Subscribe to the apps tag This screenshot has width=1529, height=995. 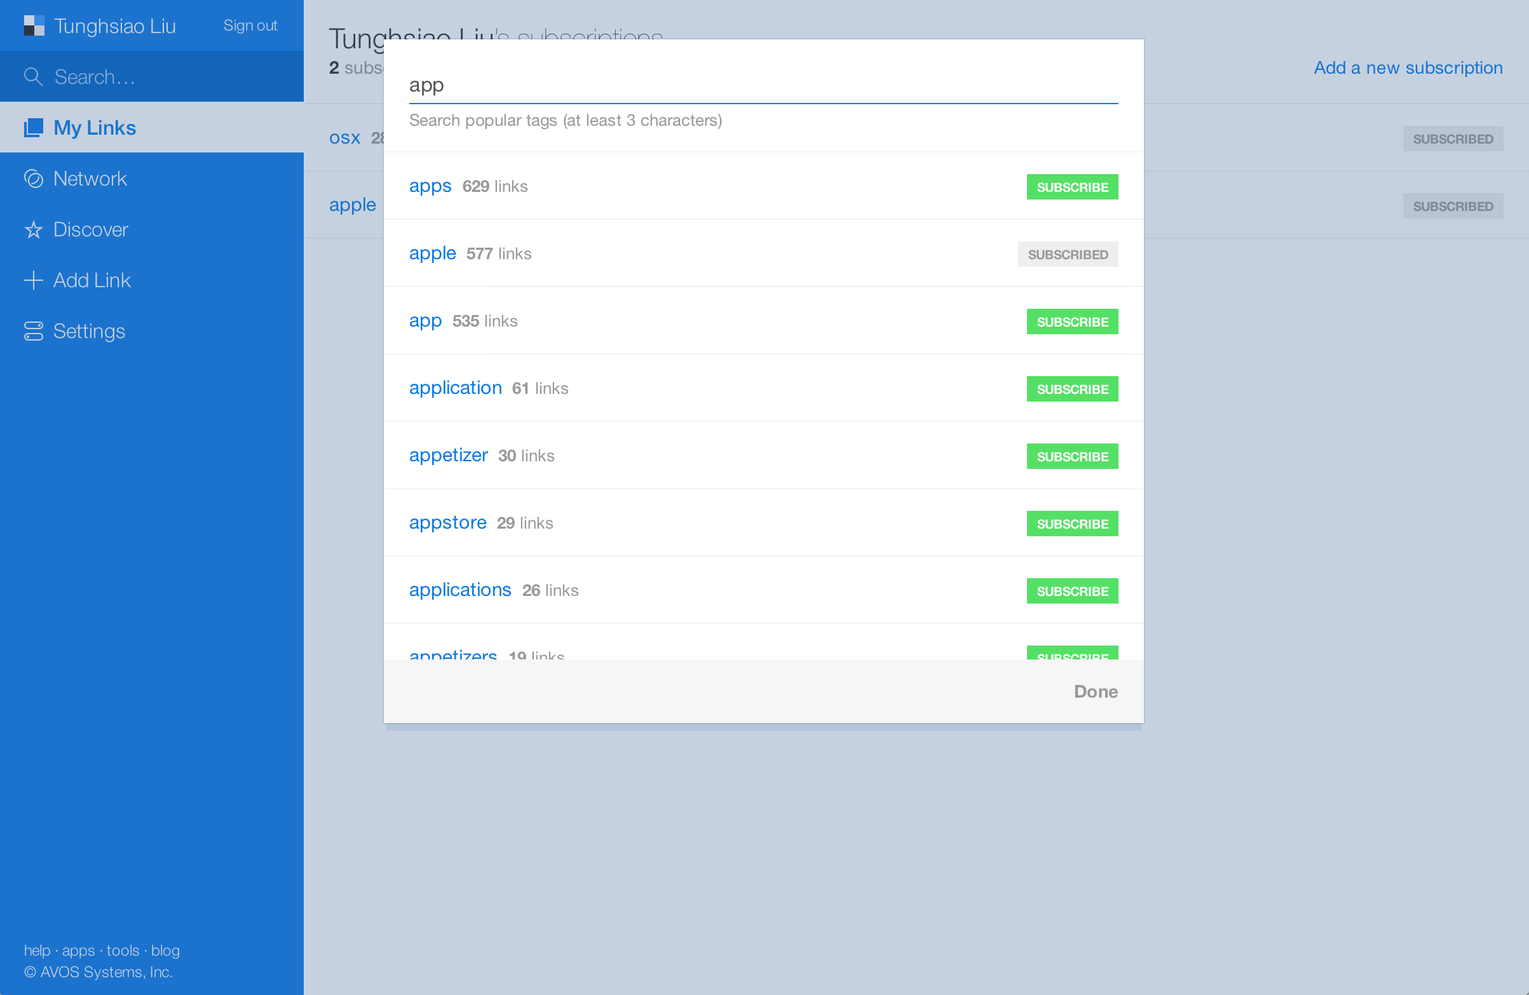coord(1071,187)
